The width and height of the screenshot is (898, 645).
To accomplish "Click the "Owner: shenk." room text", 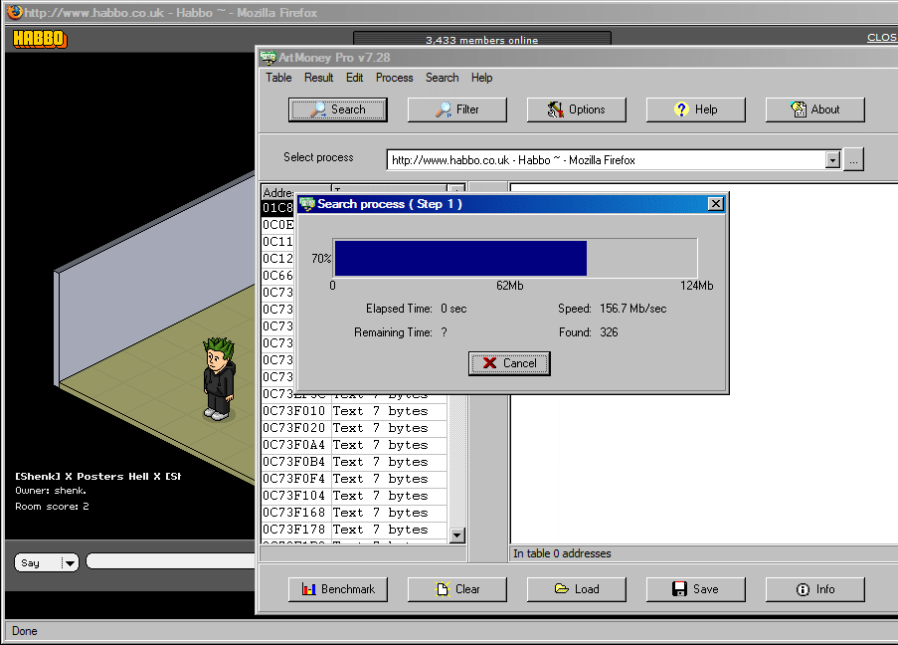I will [51, 491].
